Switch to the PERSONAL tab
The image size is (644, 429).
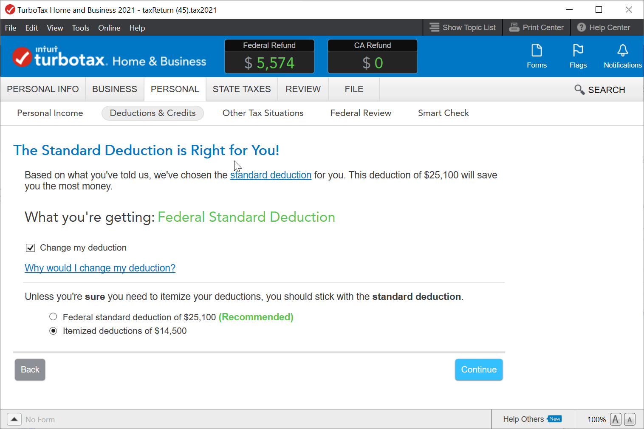tap(175, 89)
